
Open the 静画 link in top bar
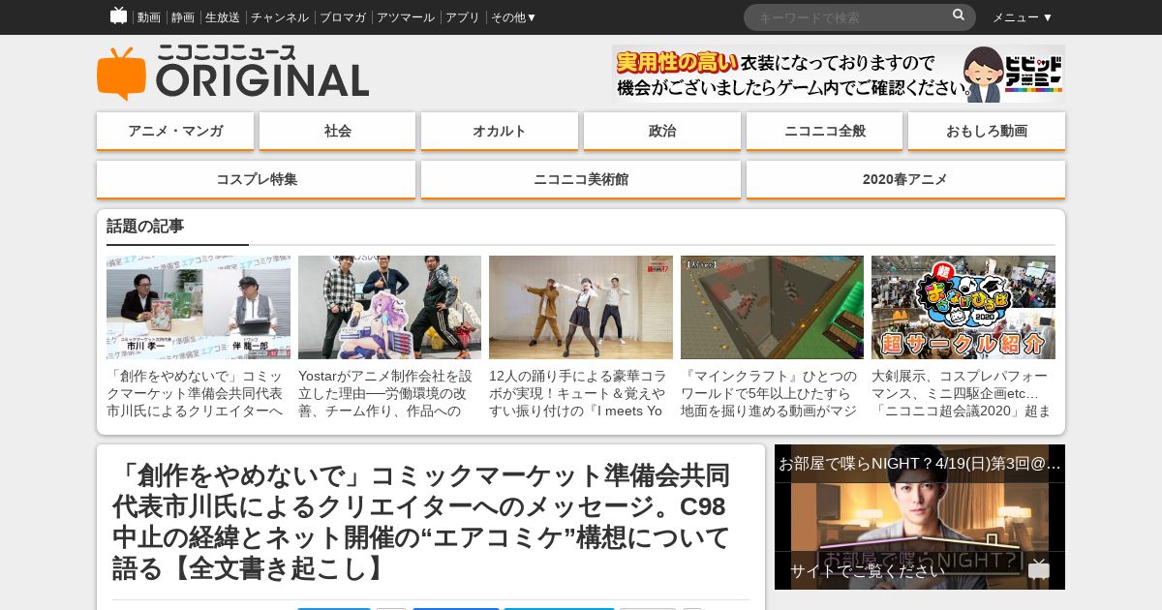tap(183, 17)
